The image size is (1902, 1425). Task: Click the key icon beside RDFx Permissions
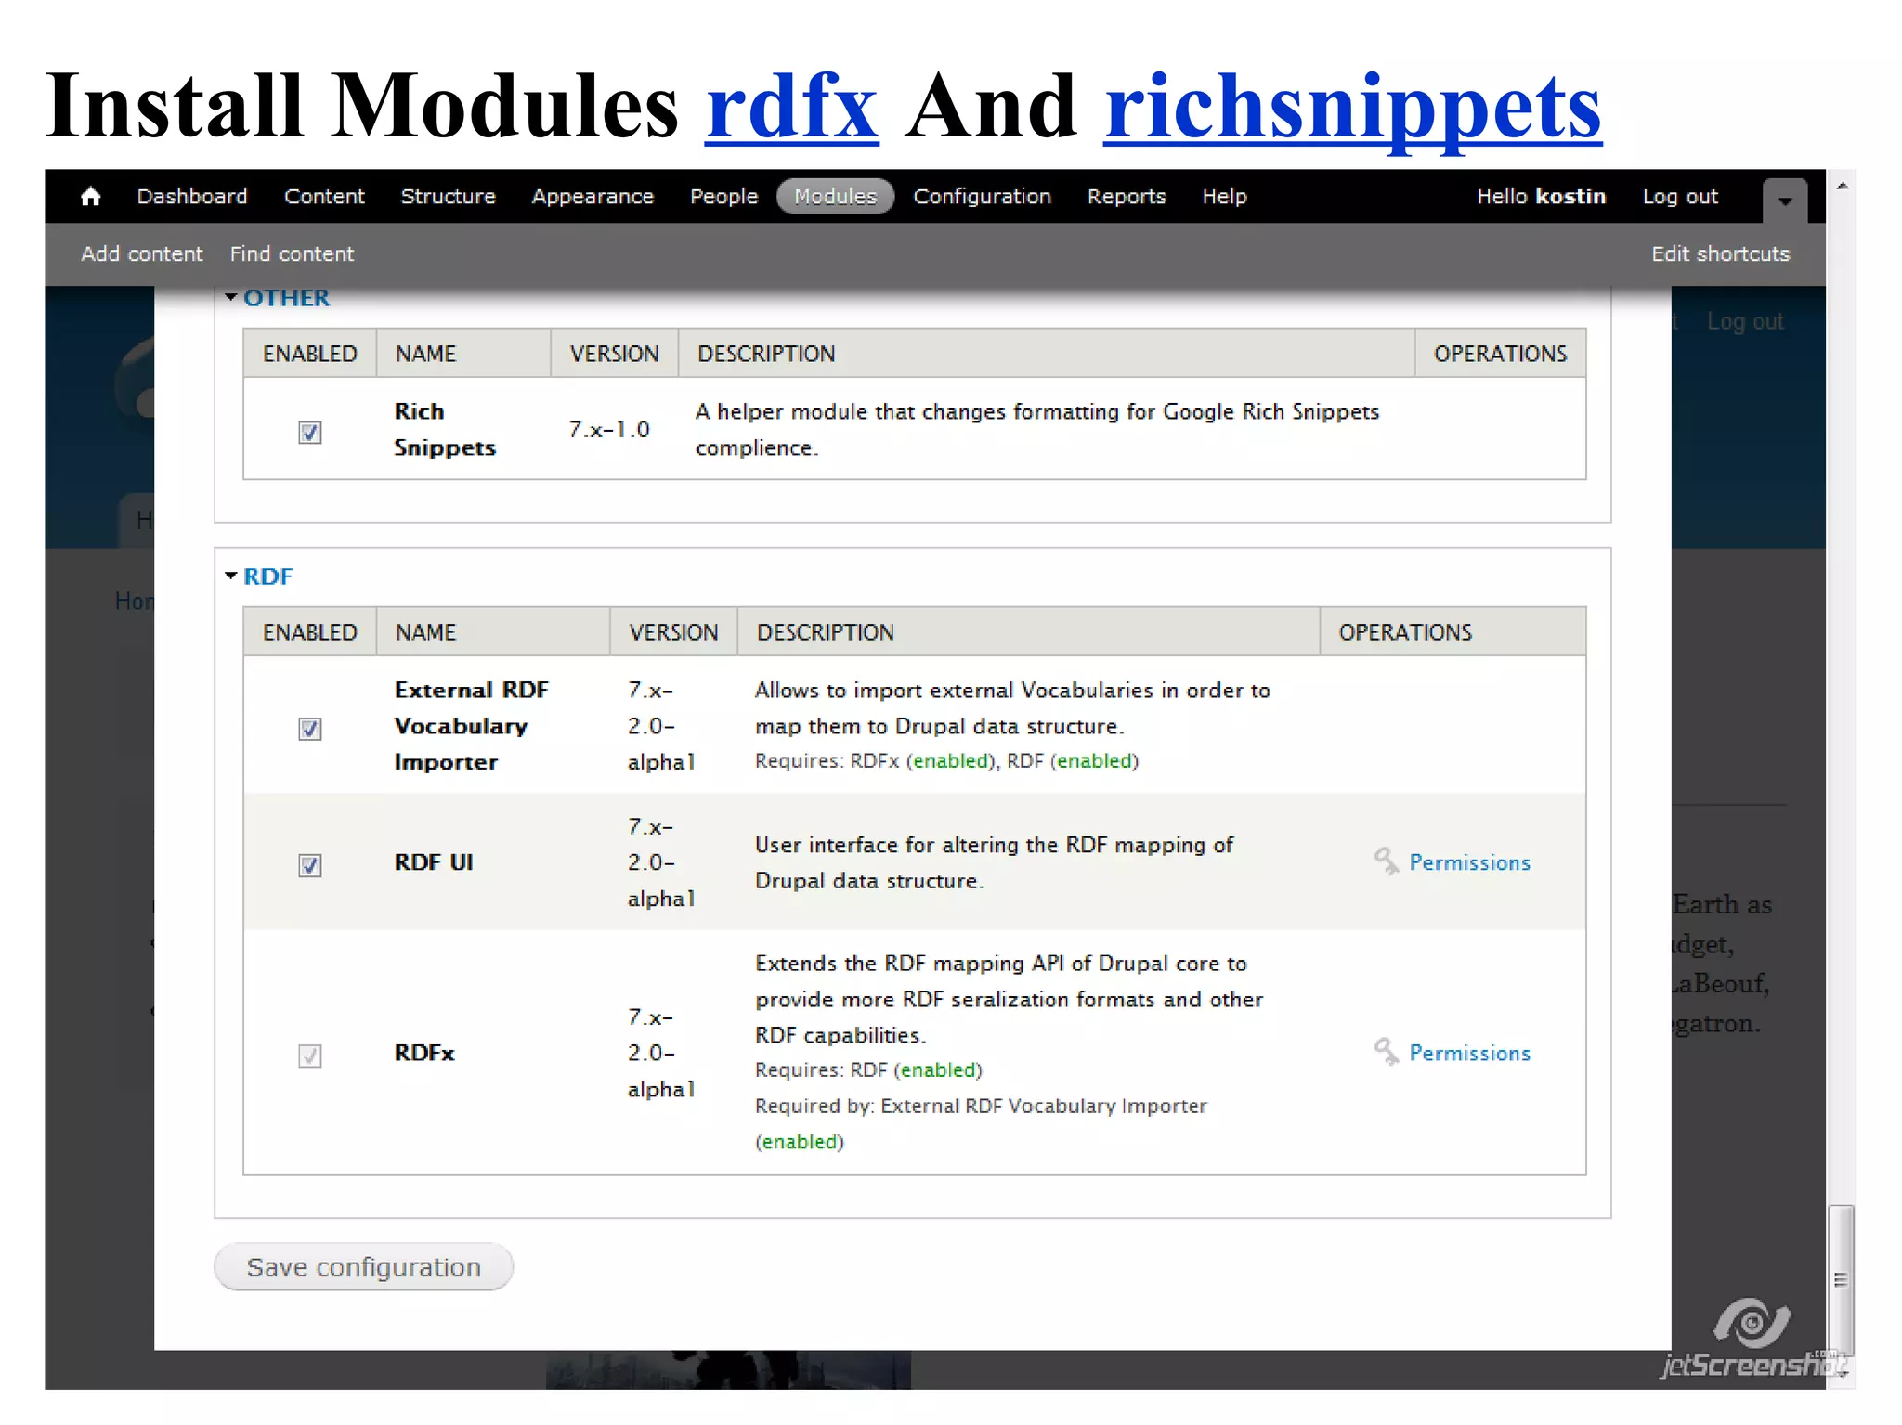(x=1386, y=1052)
